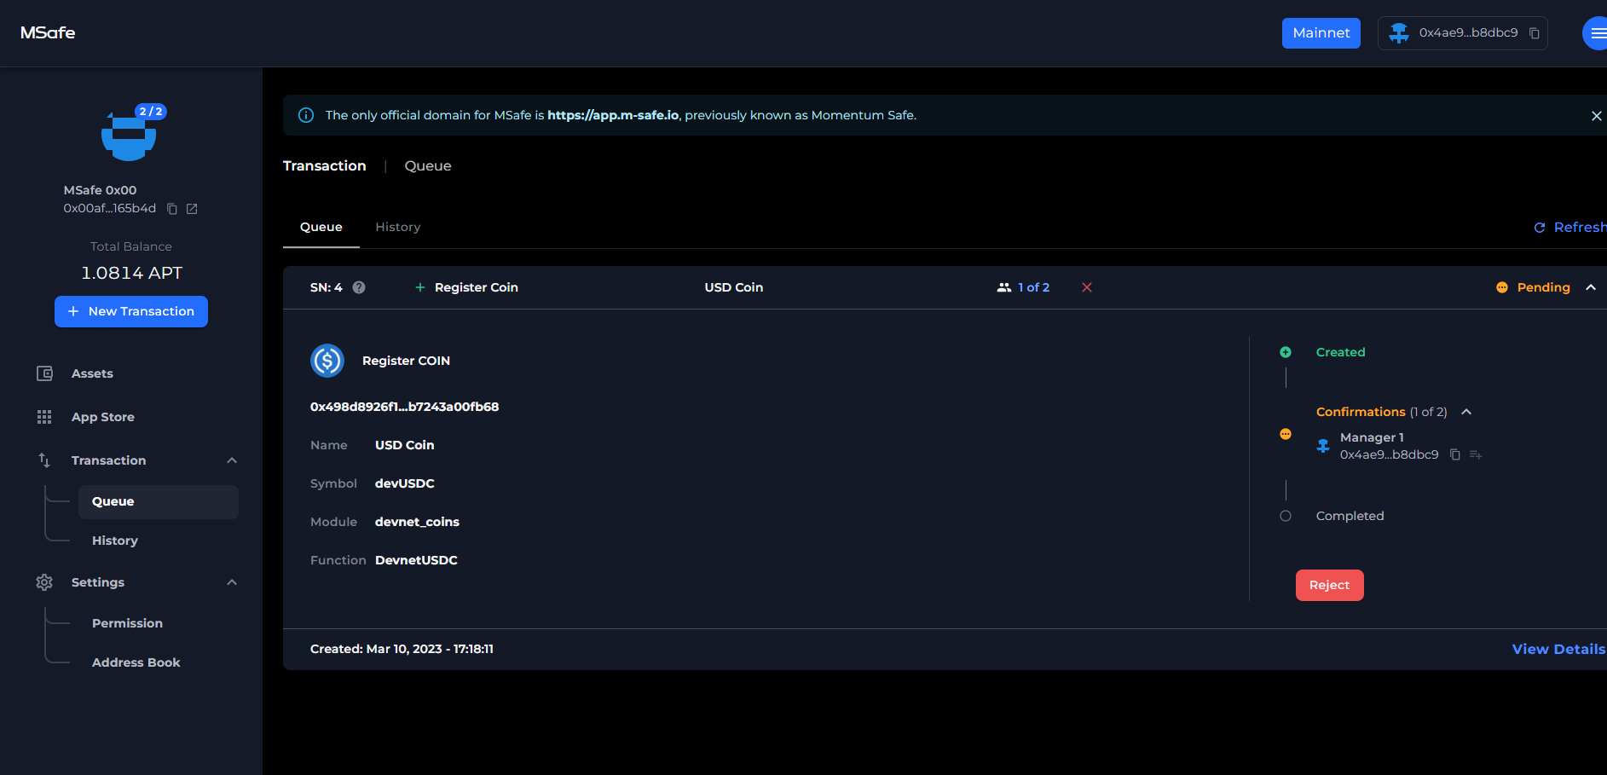Add Manager 1 to address book icon
1607x775 pixels.
pyautogui.click(x=1476, y=455)
